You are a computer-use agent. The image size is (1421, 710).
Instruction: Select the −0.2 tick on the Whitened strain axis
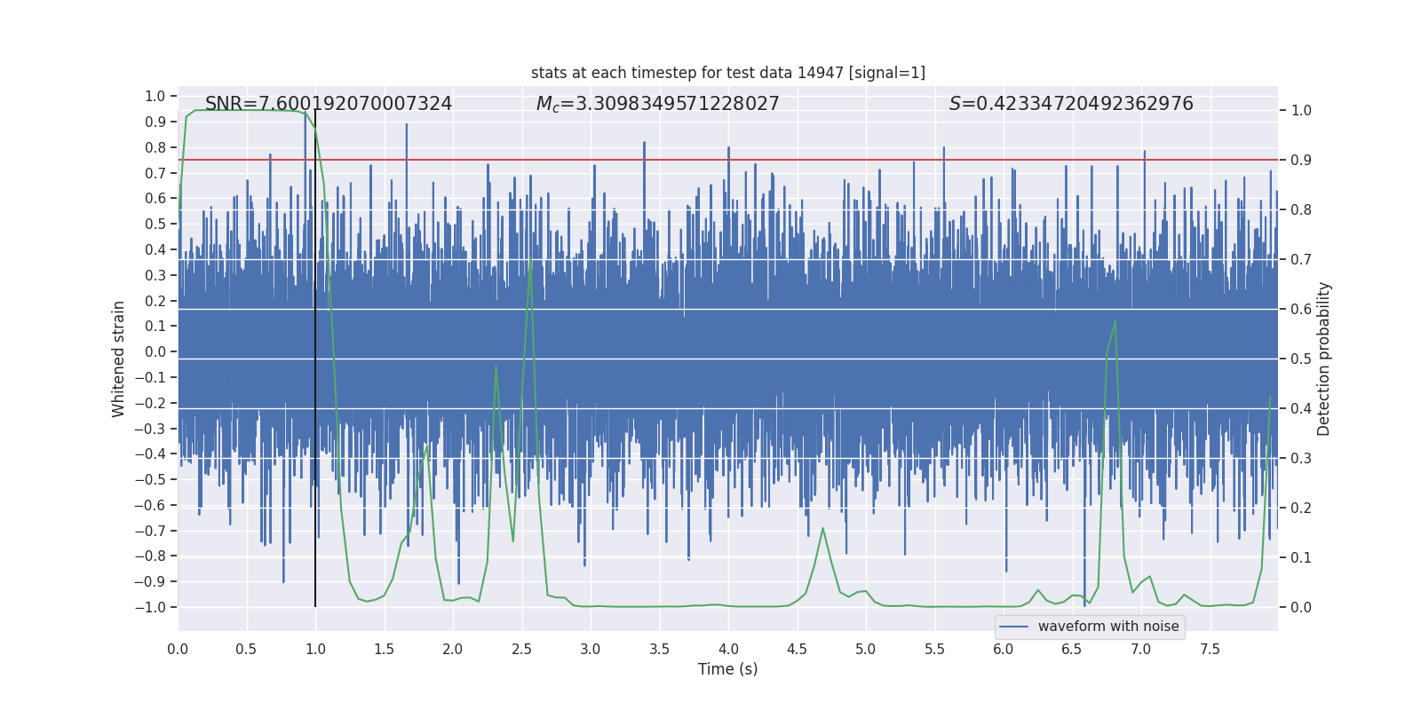point(150,403)
